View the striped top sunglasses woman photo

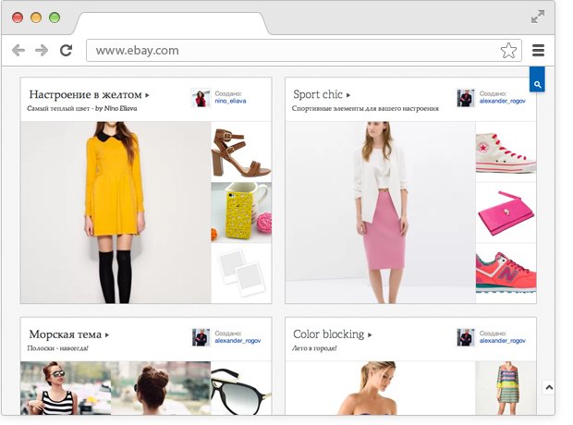coord(66,388)
